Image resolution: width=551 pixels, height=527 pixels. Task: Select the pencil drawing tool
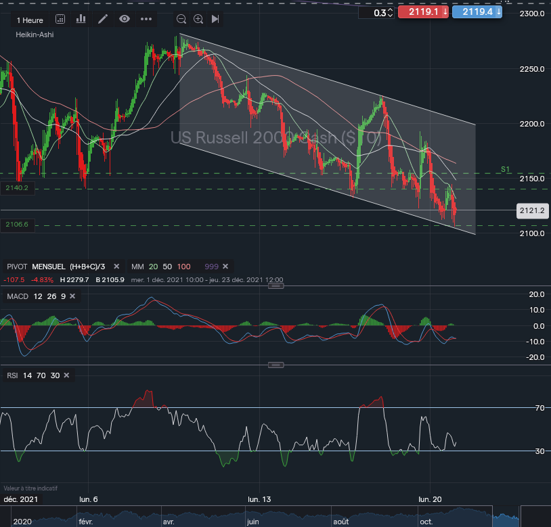(x=103, y=19)
